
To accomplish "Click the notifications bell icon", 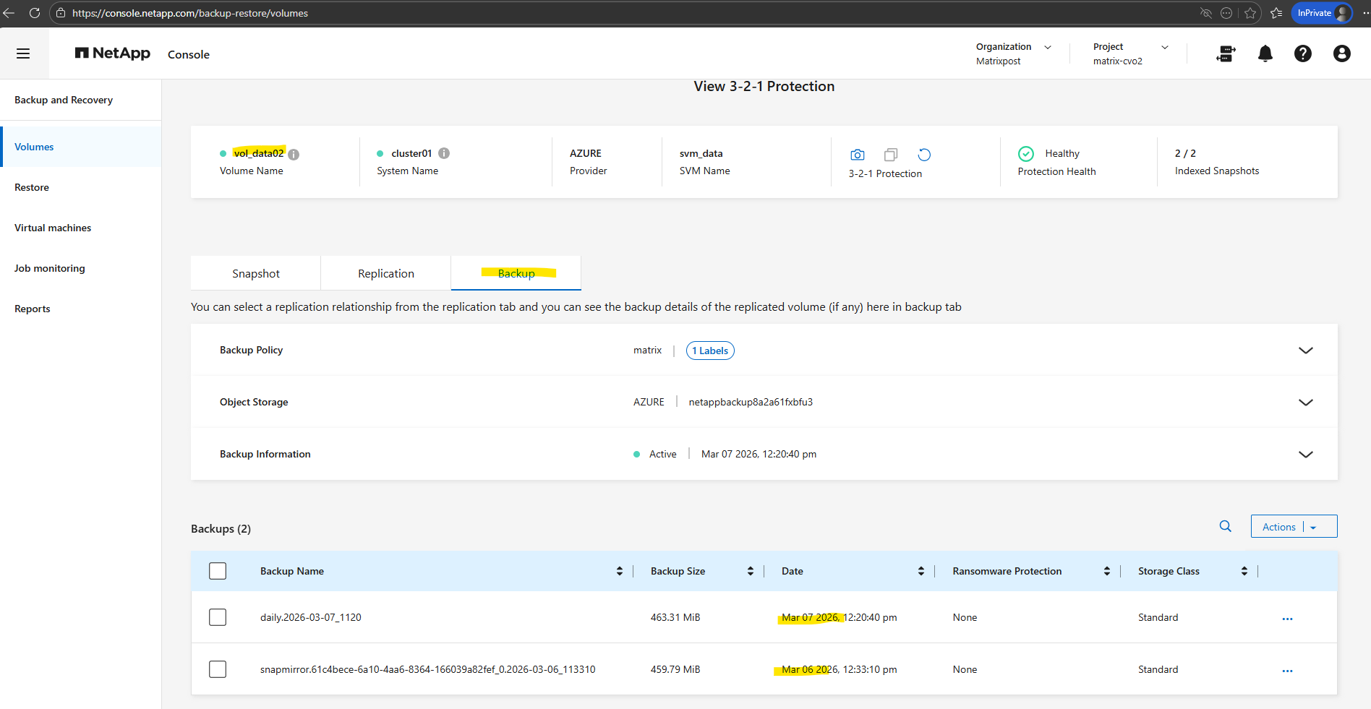I will pos(1265,53).
